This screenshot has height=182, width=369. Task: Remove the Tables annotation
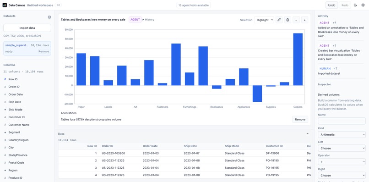pos(300,120)
